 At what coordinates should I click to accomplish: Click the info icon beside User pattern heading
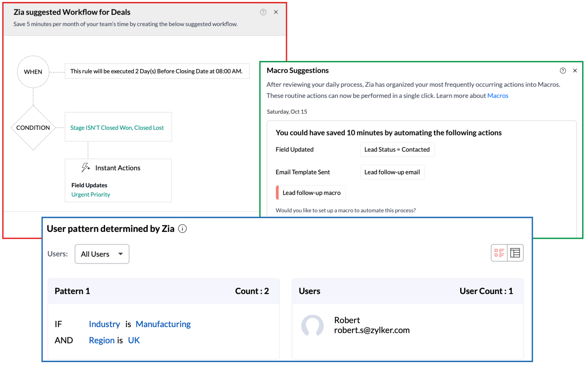(183, 229)
